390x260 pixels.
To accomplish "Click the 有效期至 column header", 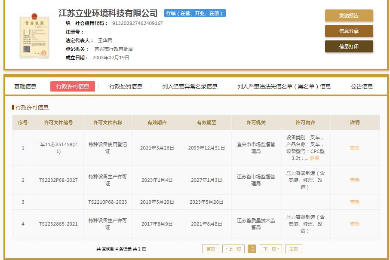I will click(x=206, y=122).
